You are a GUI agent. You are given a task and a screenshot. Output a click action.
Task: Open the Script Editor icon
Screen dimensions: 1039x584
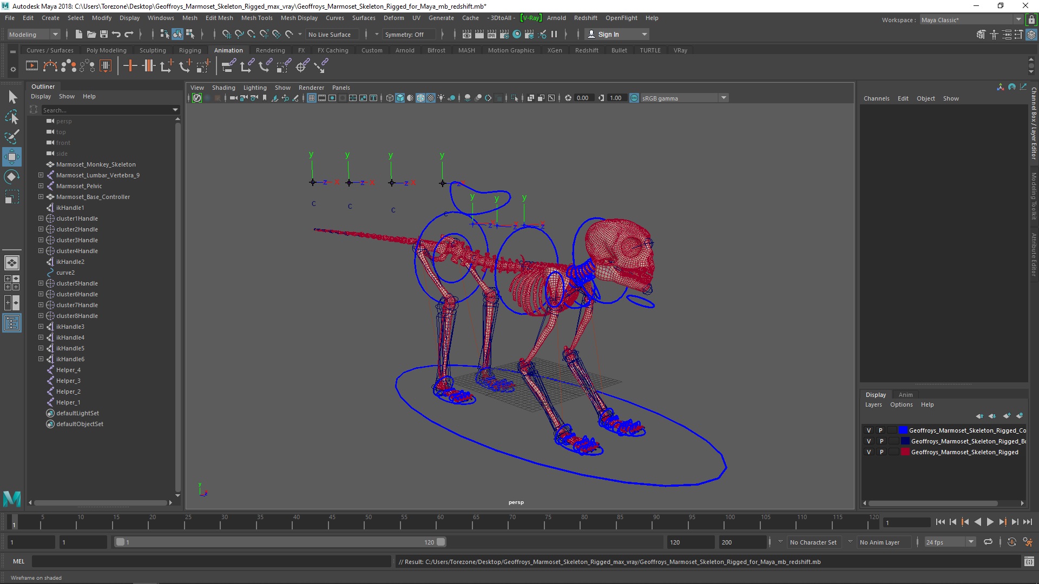pyautogui.click(x=1029, y=562)
